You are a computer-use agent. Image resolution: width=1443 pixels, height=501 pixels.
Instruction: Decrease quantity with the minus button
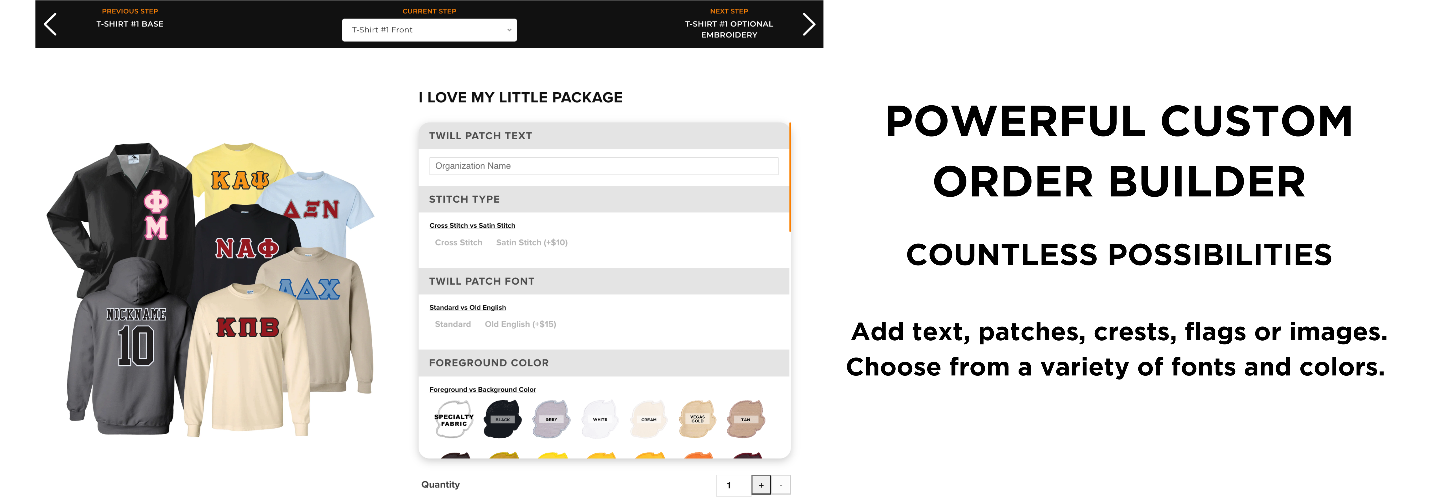click(781, 485)
